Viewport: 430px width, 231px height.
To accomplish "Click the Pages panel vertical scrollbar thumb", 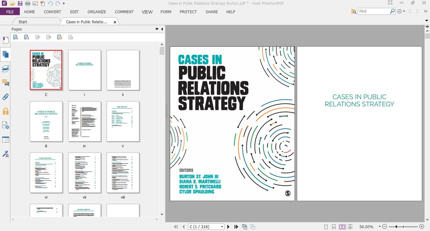I will point(162,51).
